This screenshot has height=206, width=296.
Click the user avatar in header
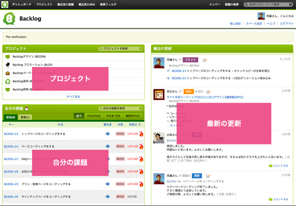(x=261, y=16)
